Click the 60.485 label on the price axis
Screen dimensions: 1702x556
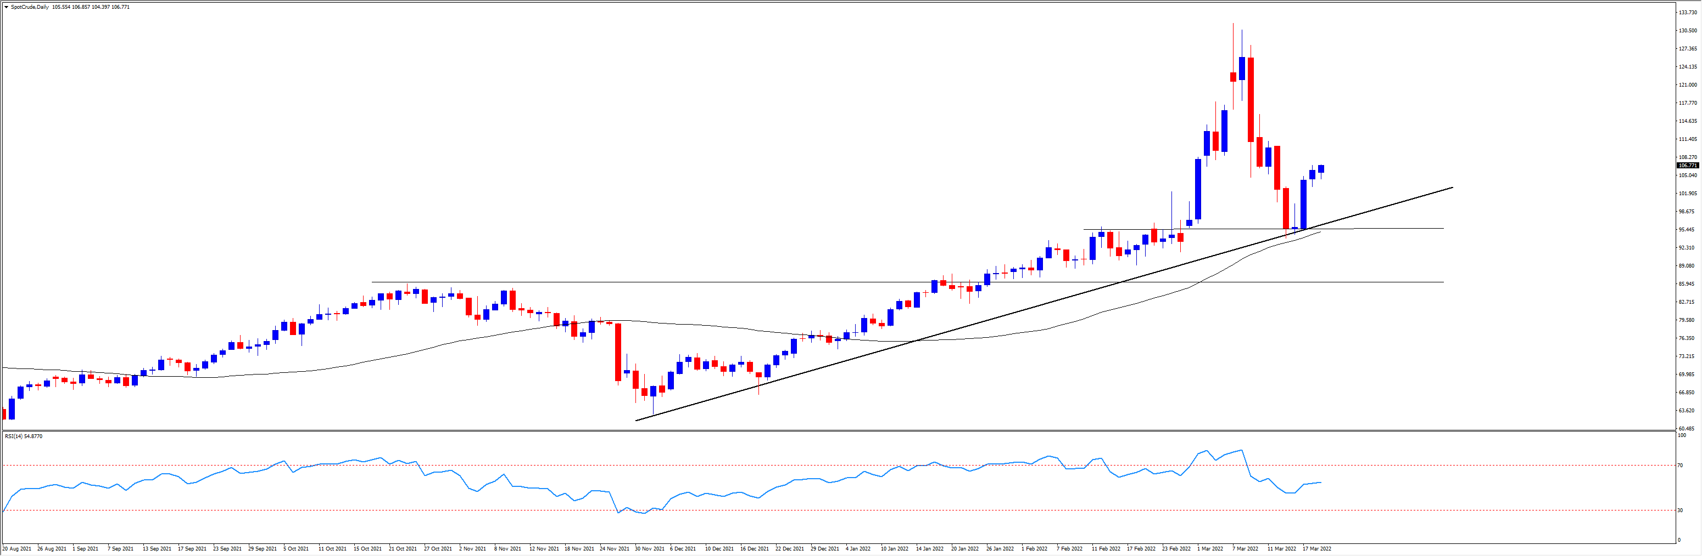pos(1688,429)
